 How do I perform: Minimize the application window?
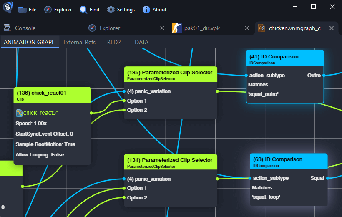295,7
